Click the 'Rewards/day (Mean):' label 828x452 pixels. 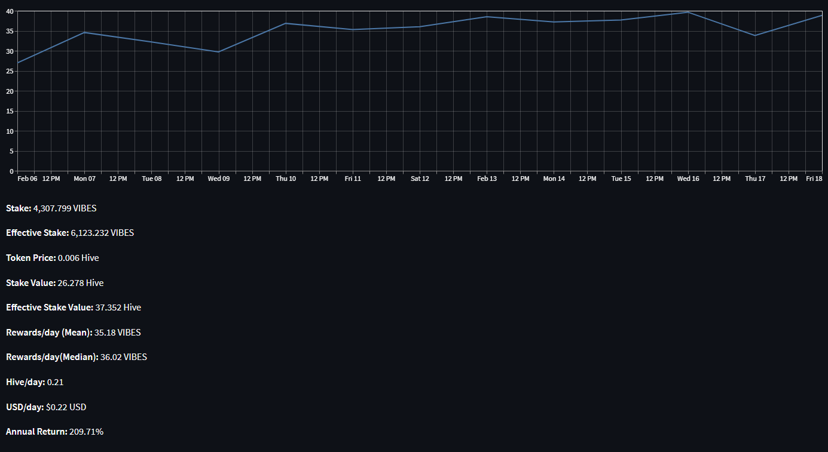[x=49, y=333]
